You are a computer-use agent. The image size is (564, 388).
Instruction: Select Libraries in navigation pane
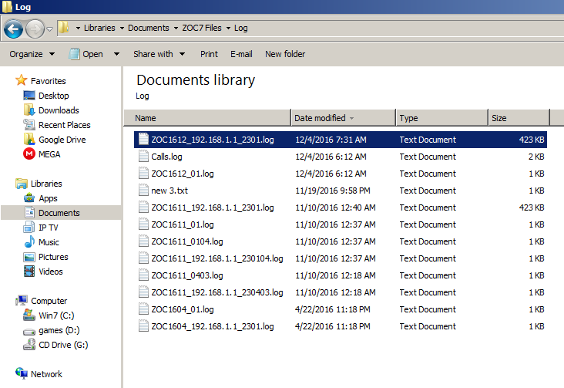[39, 184]
